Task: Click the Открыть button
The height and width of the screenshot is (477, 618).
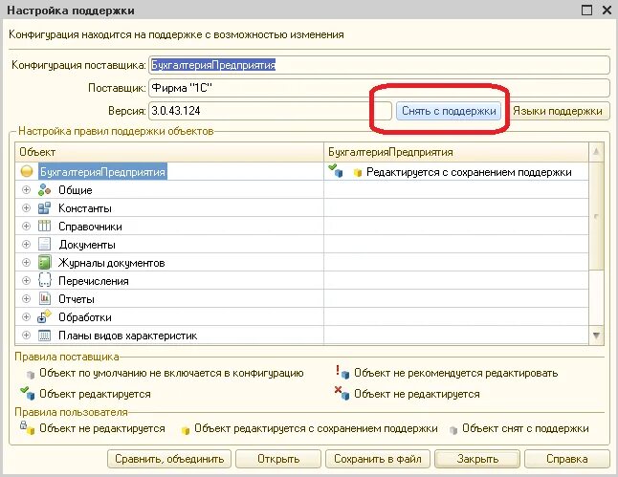Action: [278, 459]
